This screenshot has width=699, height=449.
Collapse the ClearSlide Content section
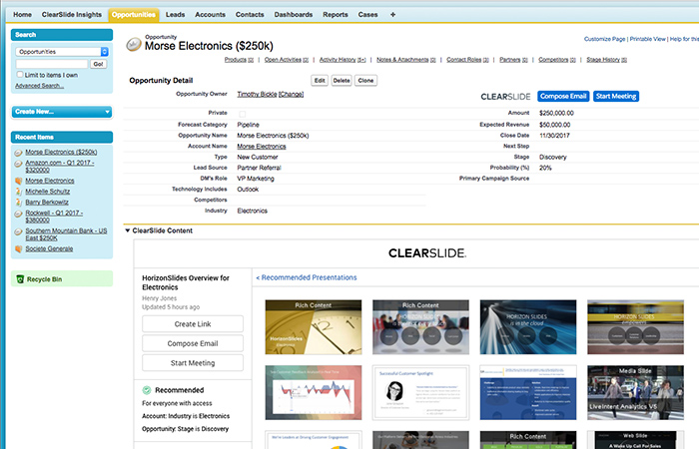(x=128, y=230)
